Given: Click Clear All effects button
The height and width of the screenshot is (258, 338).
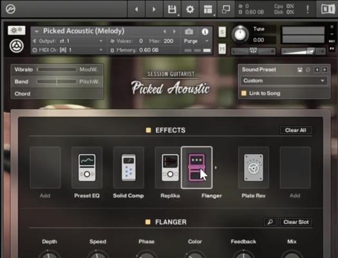Looking at the screenshot, I should point(296,130).
